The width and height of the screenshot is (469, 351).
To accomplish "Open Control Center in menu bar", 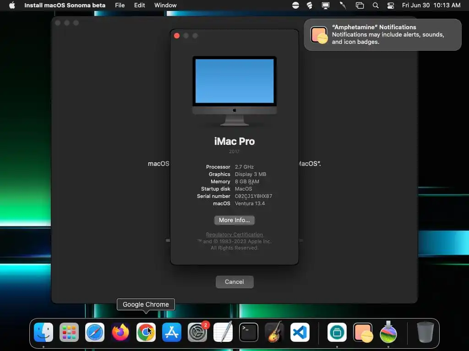I will (391, 5).
